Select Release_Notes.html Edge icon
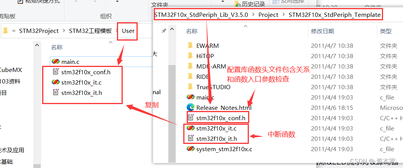The width and height of the screenshot is (403, 168). point(191,108)
